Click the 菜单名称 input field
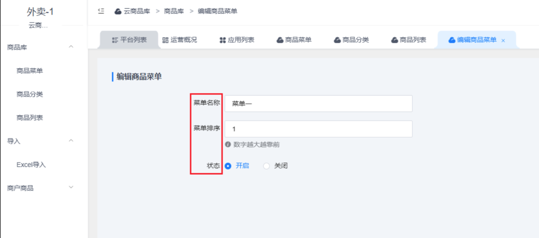Viewport: 539px width, 238px height. pos(318,104)
